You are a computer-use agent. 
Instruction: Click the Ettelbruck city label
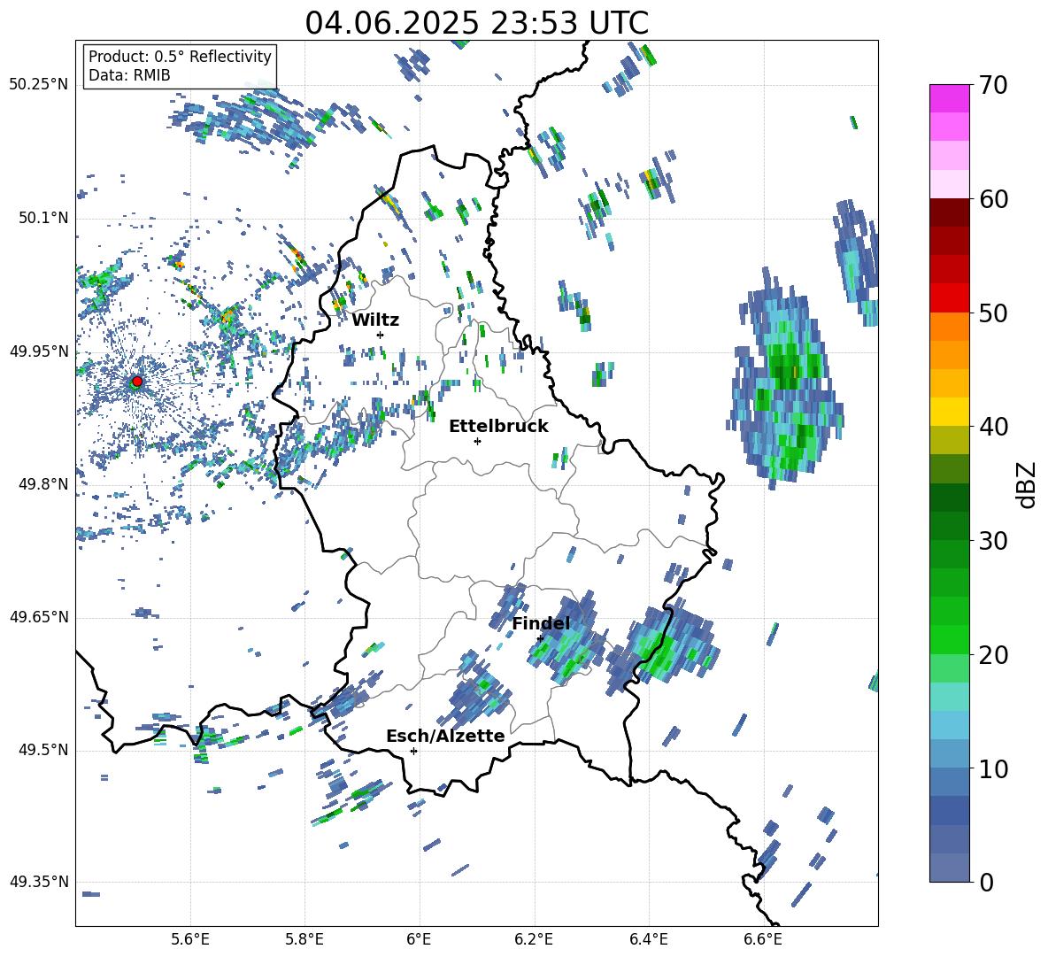(498, 427)
